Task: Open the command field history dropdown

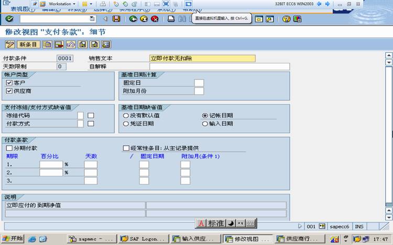Action: pyautogui.click(x=92, y=19)
